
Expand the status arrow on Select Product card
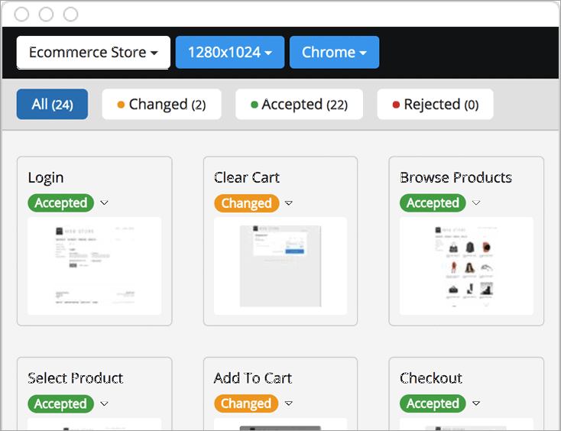104,403
